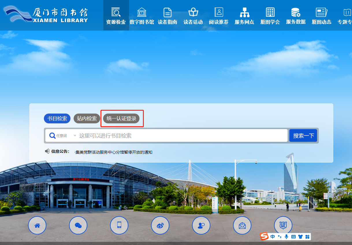Open the Weibo icon link

tap(160, 225)
